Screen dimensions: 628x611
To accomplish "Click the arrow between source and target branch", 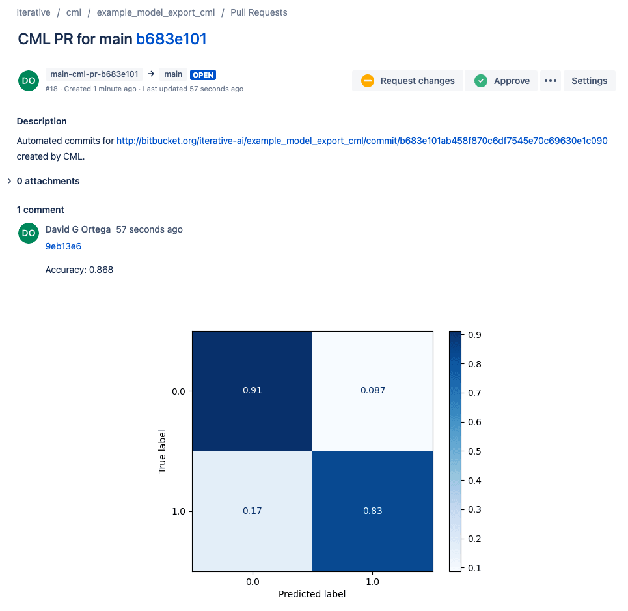I will coord(151,74).
